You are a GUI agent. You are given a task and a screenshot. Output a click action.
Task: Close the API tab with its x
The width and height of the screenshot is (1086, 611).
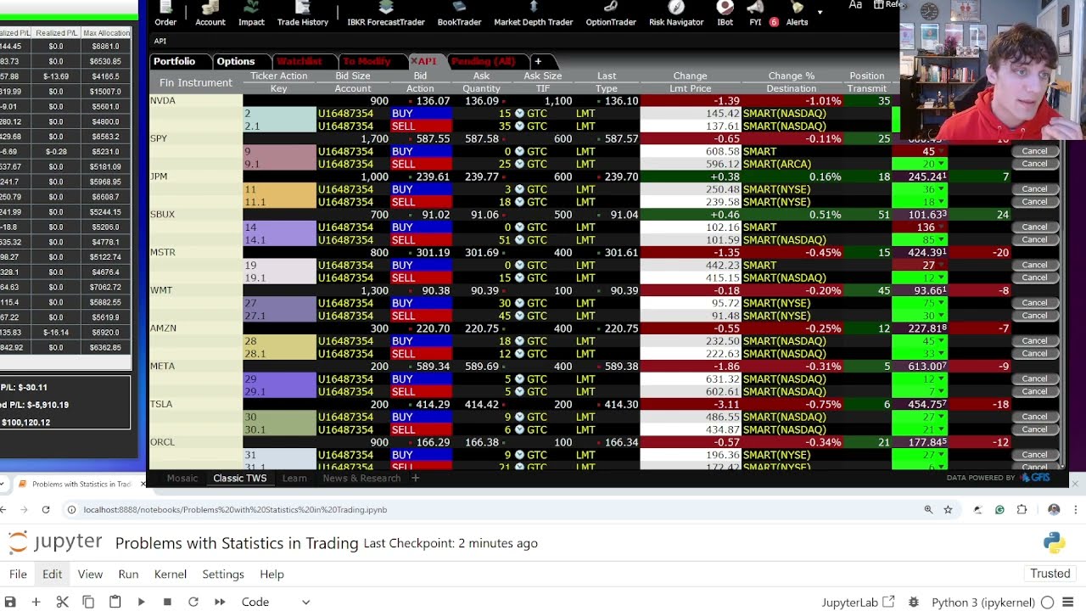click(414, 61)
